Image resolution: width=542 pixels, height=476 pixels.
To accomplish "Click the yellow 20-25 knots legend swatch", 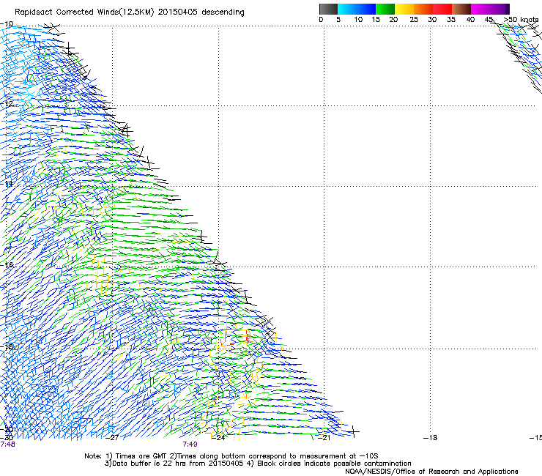I will point(404,9).
